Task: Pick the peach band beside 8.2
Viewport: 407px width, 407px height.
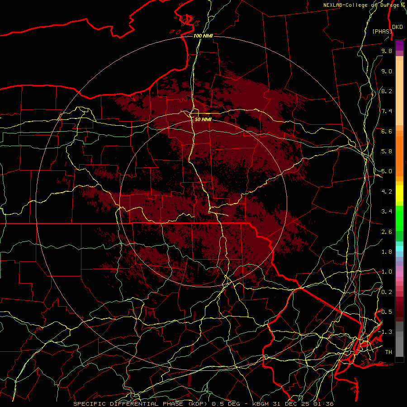Action: (x=399, y=93)
